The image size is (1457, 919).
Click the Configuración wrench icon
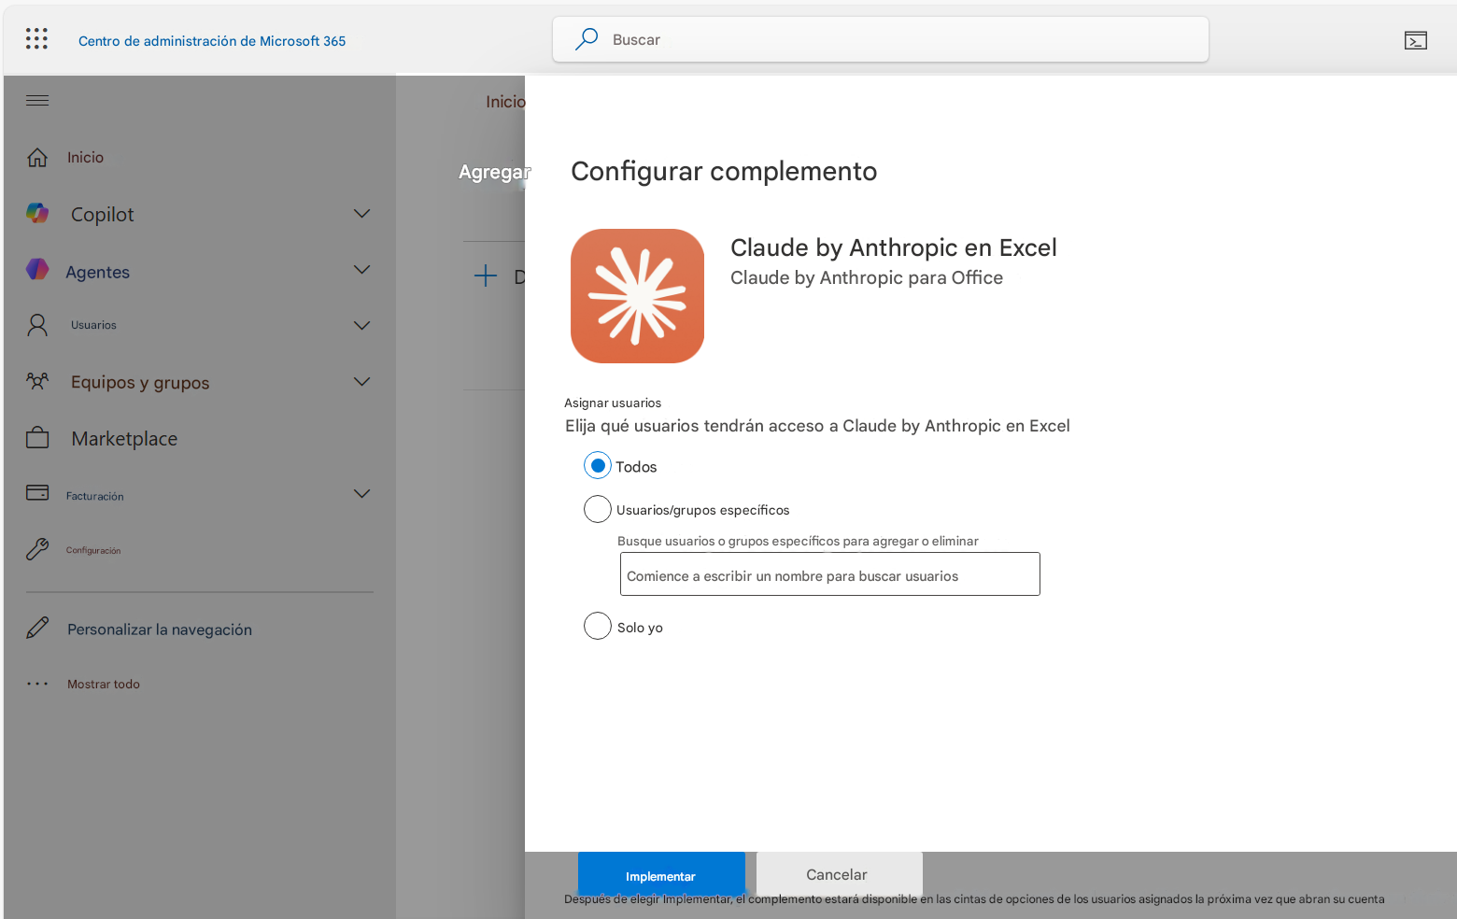37,549
